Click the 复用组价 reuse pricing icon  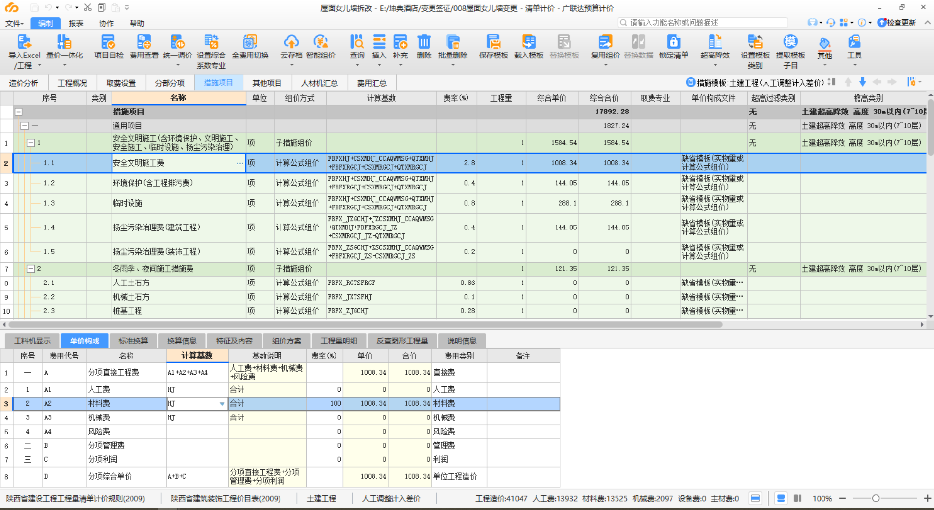605,42
